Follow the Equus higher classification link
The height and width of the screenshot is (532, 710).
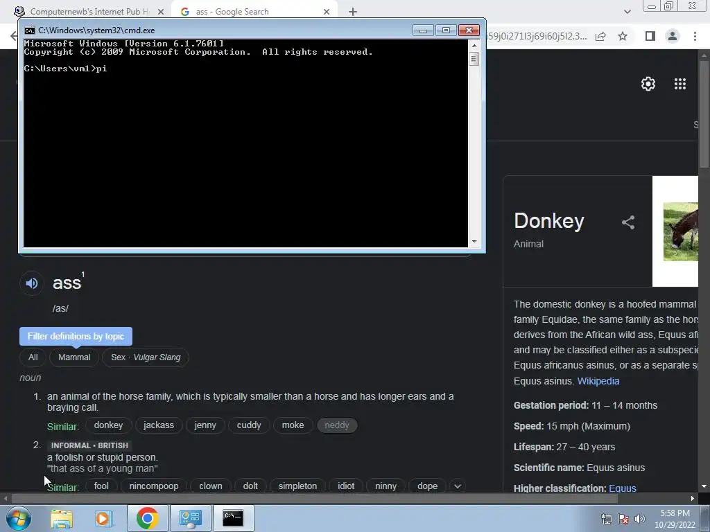[623, 488]
